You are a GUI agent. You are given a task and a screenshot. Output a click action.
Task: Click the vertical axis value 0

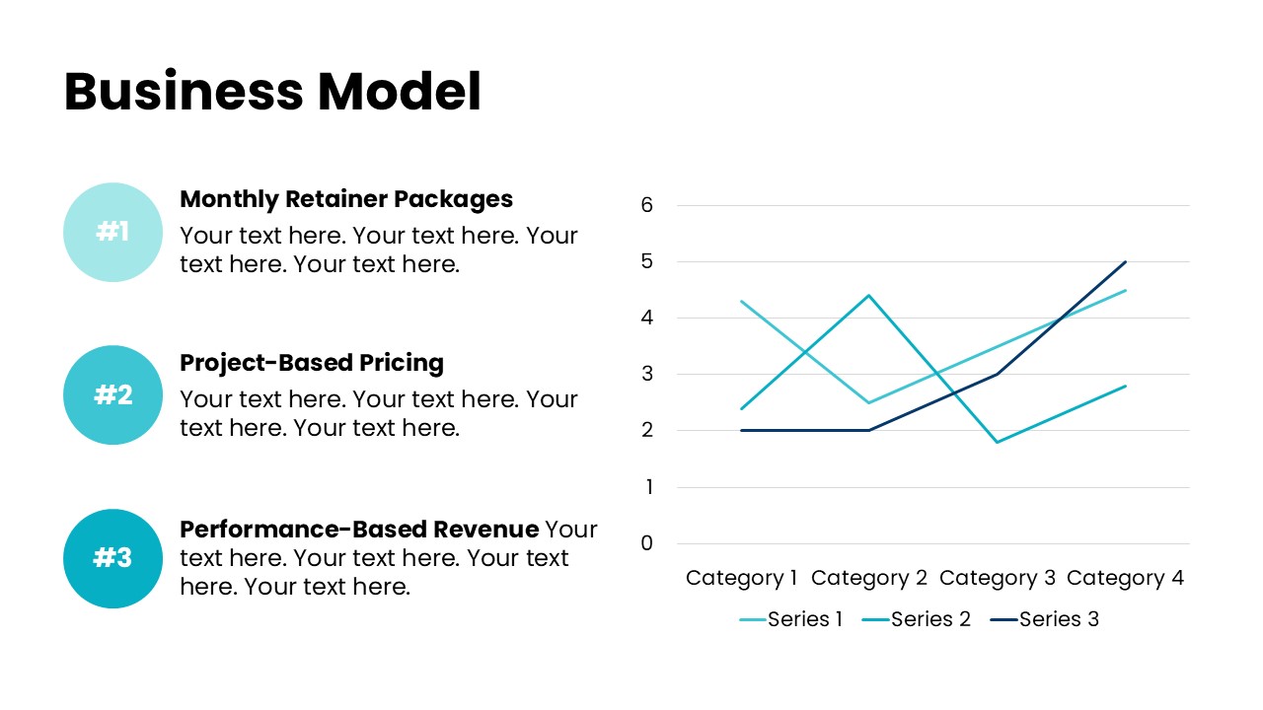(x=647, y=543)
